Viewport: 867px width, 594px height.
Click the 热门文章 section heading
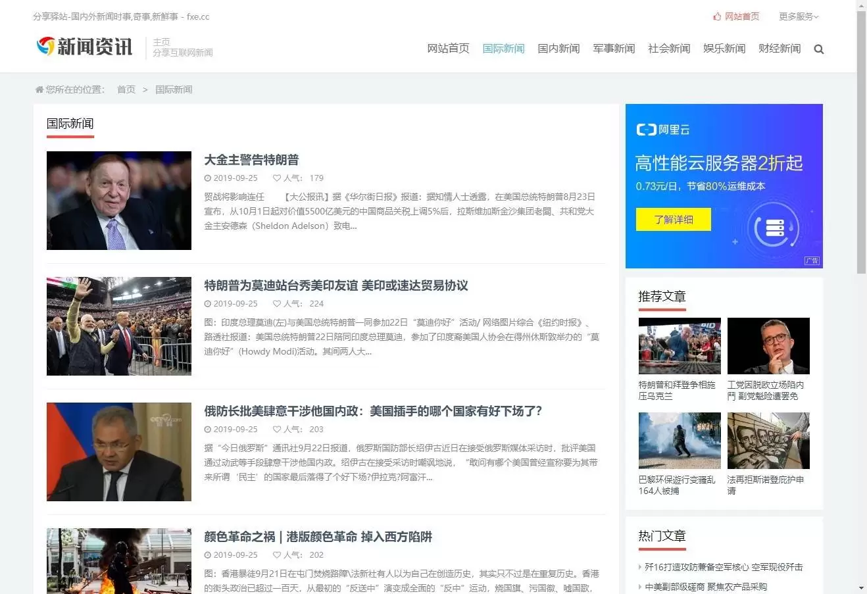(662, 536)
